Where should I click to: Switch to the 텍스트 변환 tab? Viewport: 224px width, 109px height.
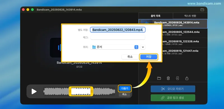(190, 16)
